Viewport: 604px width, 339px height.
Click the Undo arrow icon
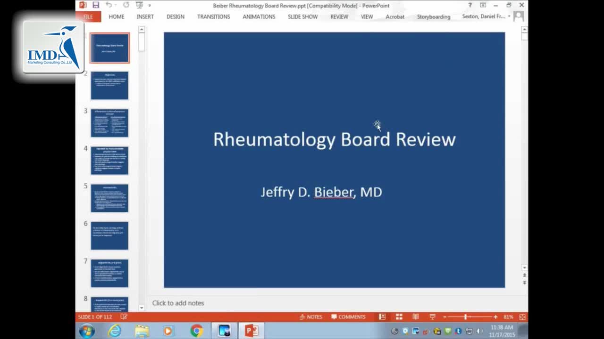tap(109, 5)
